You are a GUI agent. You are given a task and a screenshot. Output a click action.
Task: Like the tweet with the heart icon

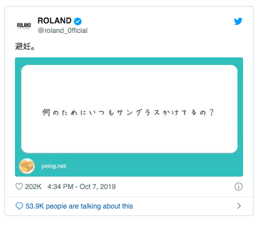point(19,187)
